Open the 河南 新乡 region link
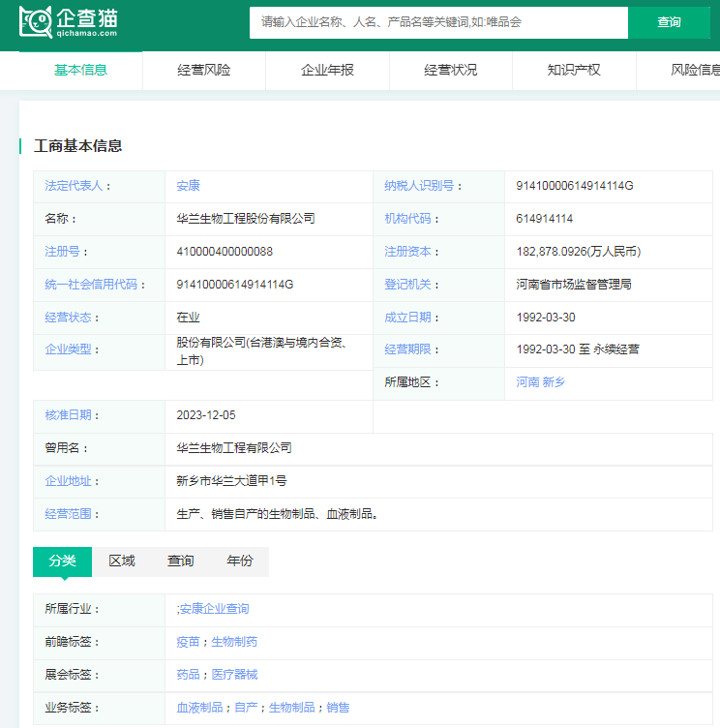This screenshot has height=728, width=720. pos(540,382)
